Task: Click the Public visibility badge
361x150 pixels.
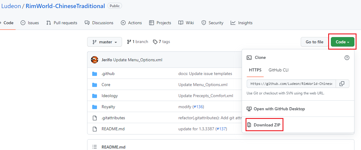Action: (x=115, y=6)
